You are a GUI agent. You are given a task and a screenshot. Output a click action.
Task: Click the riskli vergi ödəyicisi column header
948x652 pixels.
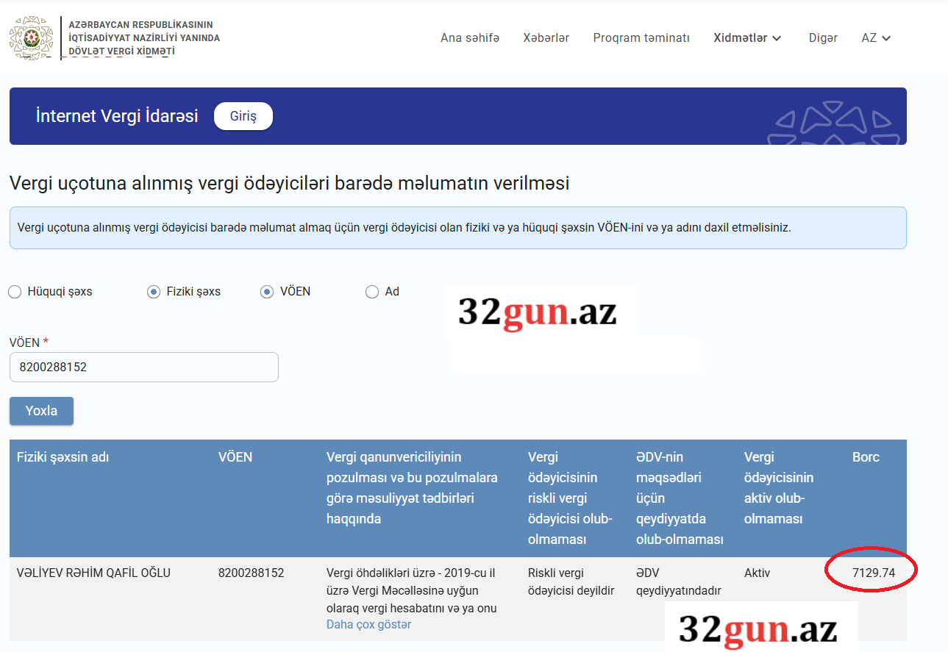[570, 498]
